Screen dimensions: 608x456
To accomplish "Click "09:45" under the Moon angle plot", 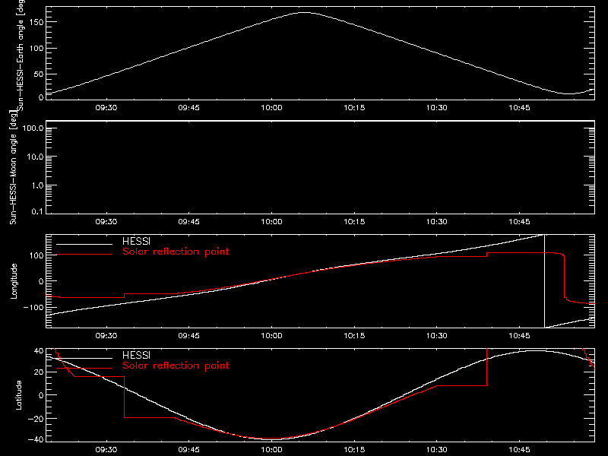I will 188,221.
